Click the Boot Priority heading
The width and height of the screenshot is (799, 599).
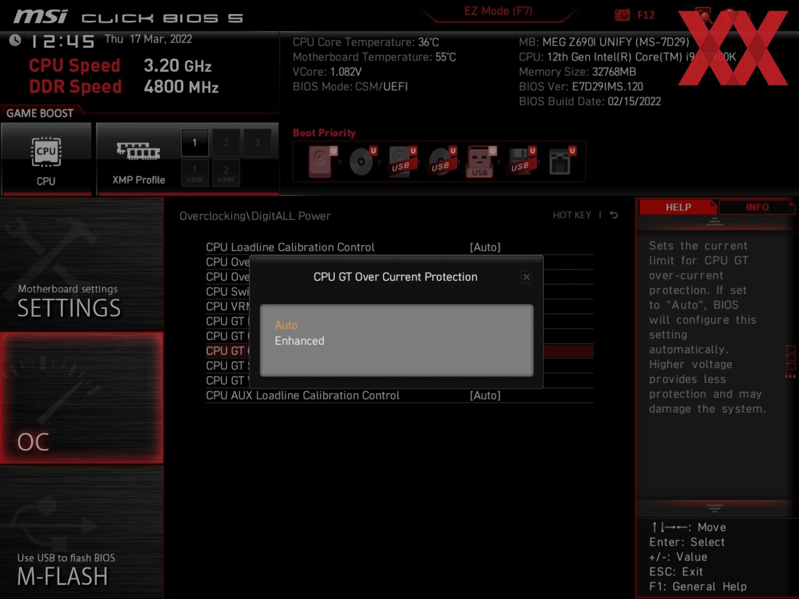[324, 133]
